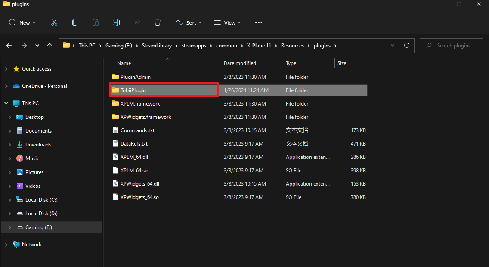Open the View dropdown menu
The height and width of the screenshot is (267, 489).
(x=227, y=23)
